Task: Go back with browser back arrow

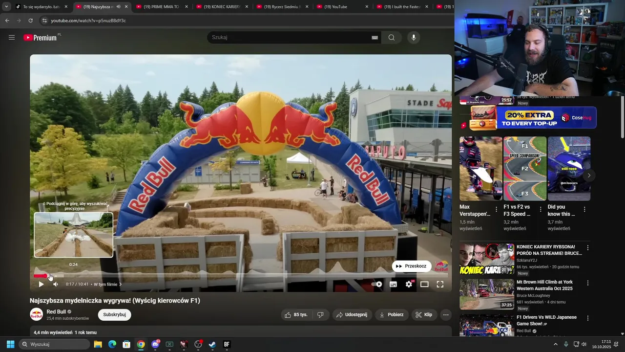Action: (7, 21)
